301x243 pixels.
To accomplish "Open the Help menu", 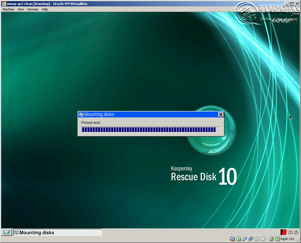I will (x=45, y=9).
